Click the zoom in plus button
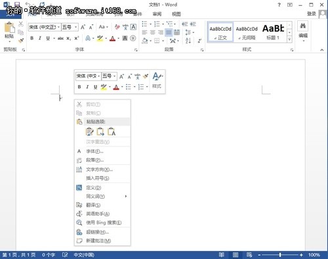This screenshot has width=328, height=259. point(301,254)
